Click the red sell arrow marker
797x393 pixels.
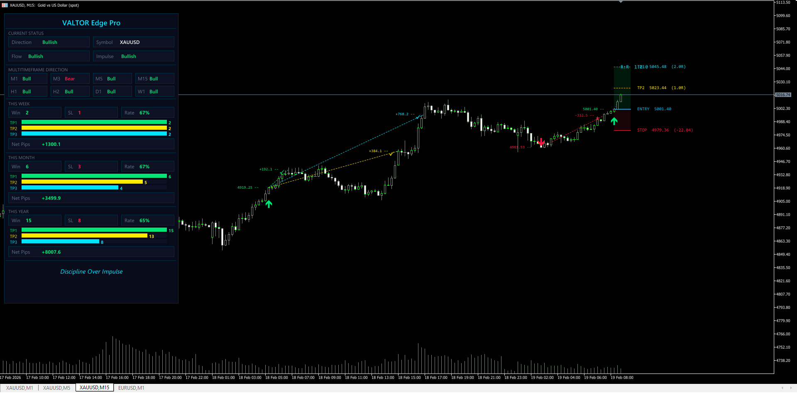point(541,142)
